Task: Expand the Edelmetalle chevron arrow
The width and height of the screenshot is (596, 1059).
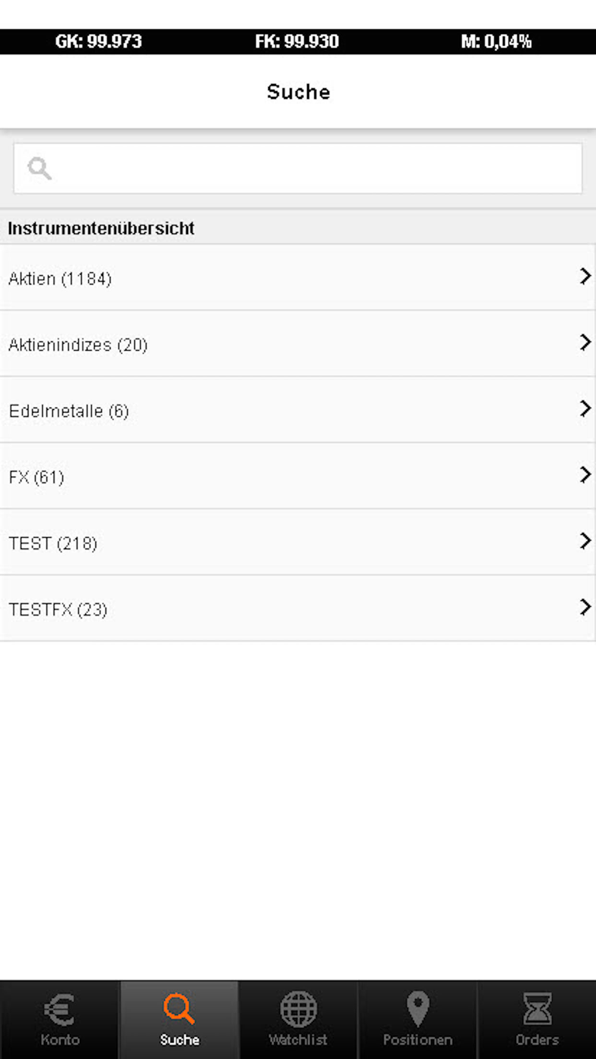Action: (585, 409)
